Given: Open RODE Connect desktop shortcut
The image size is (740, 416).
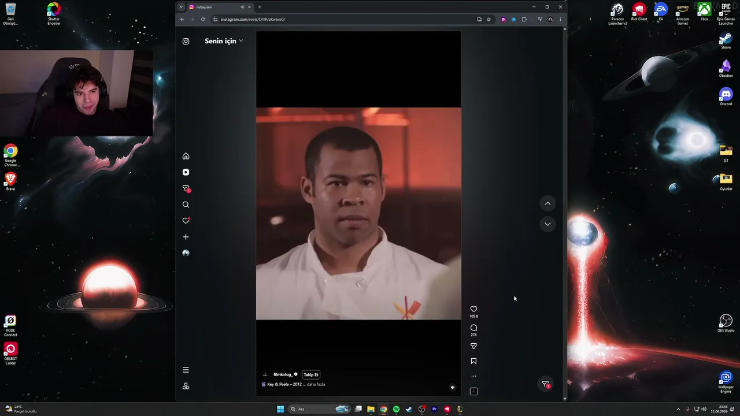Looking at the screenshot, I should [x=10, y=326].
